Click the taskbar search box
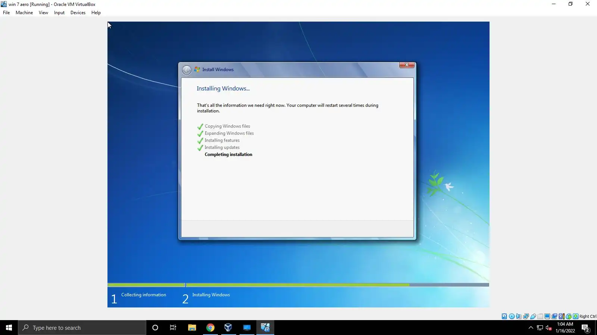This screenshot has width=597, height=335. click(82, 328)
